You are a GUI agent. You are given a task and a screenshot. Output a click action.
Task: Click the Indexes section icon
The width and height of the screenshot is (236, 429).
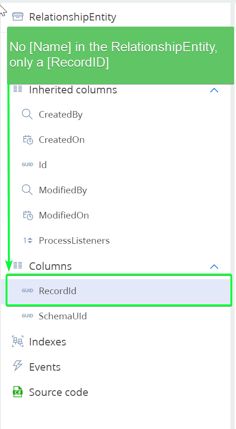18,341
